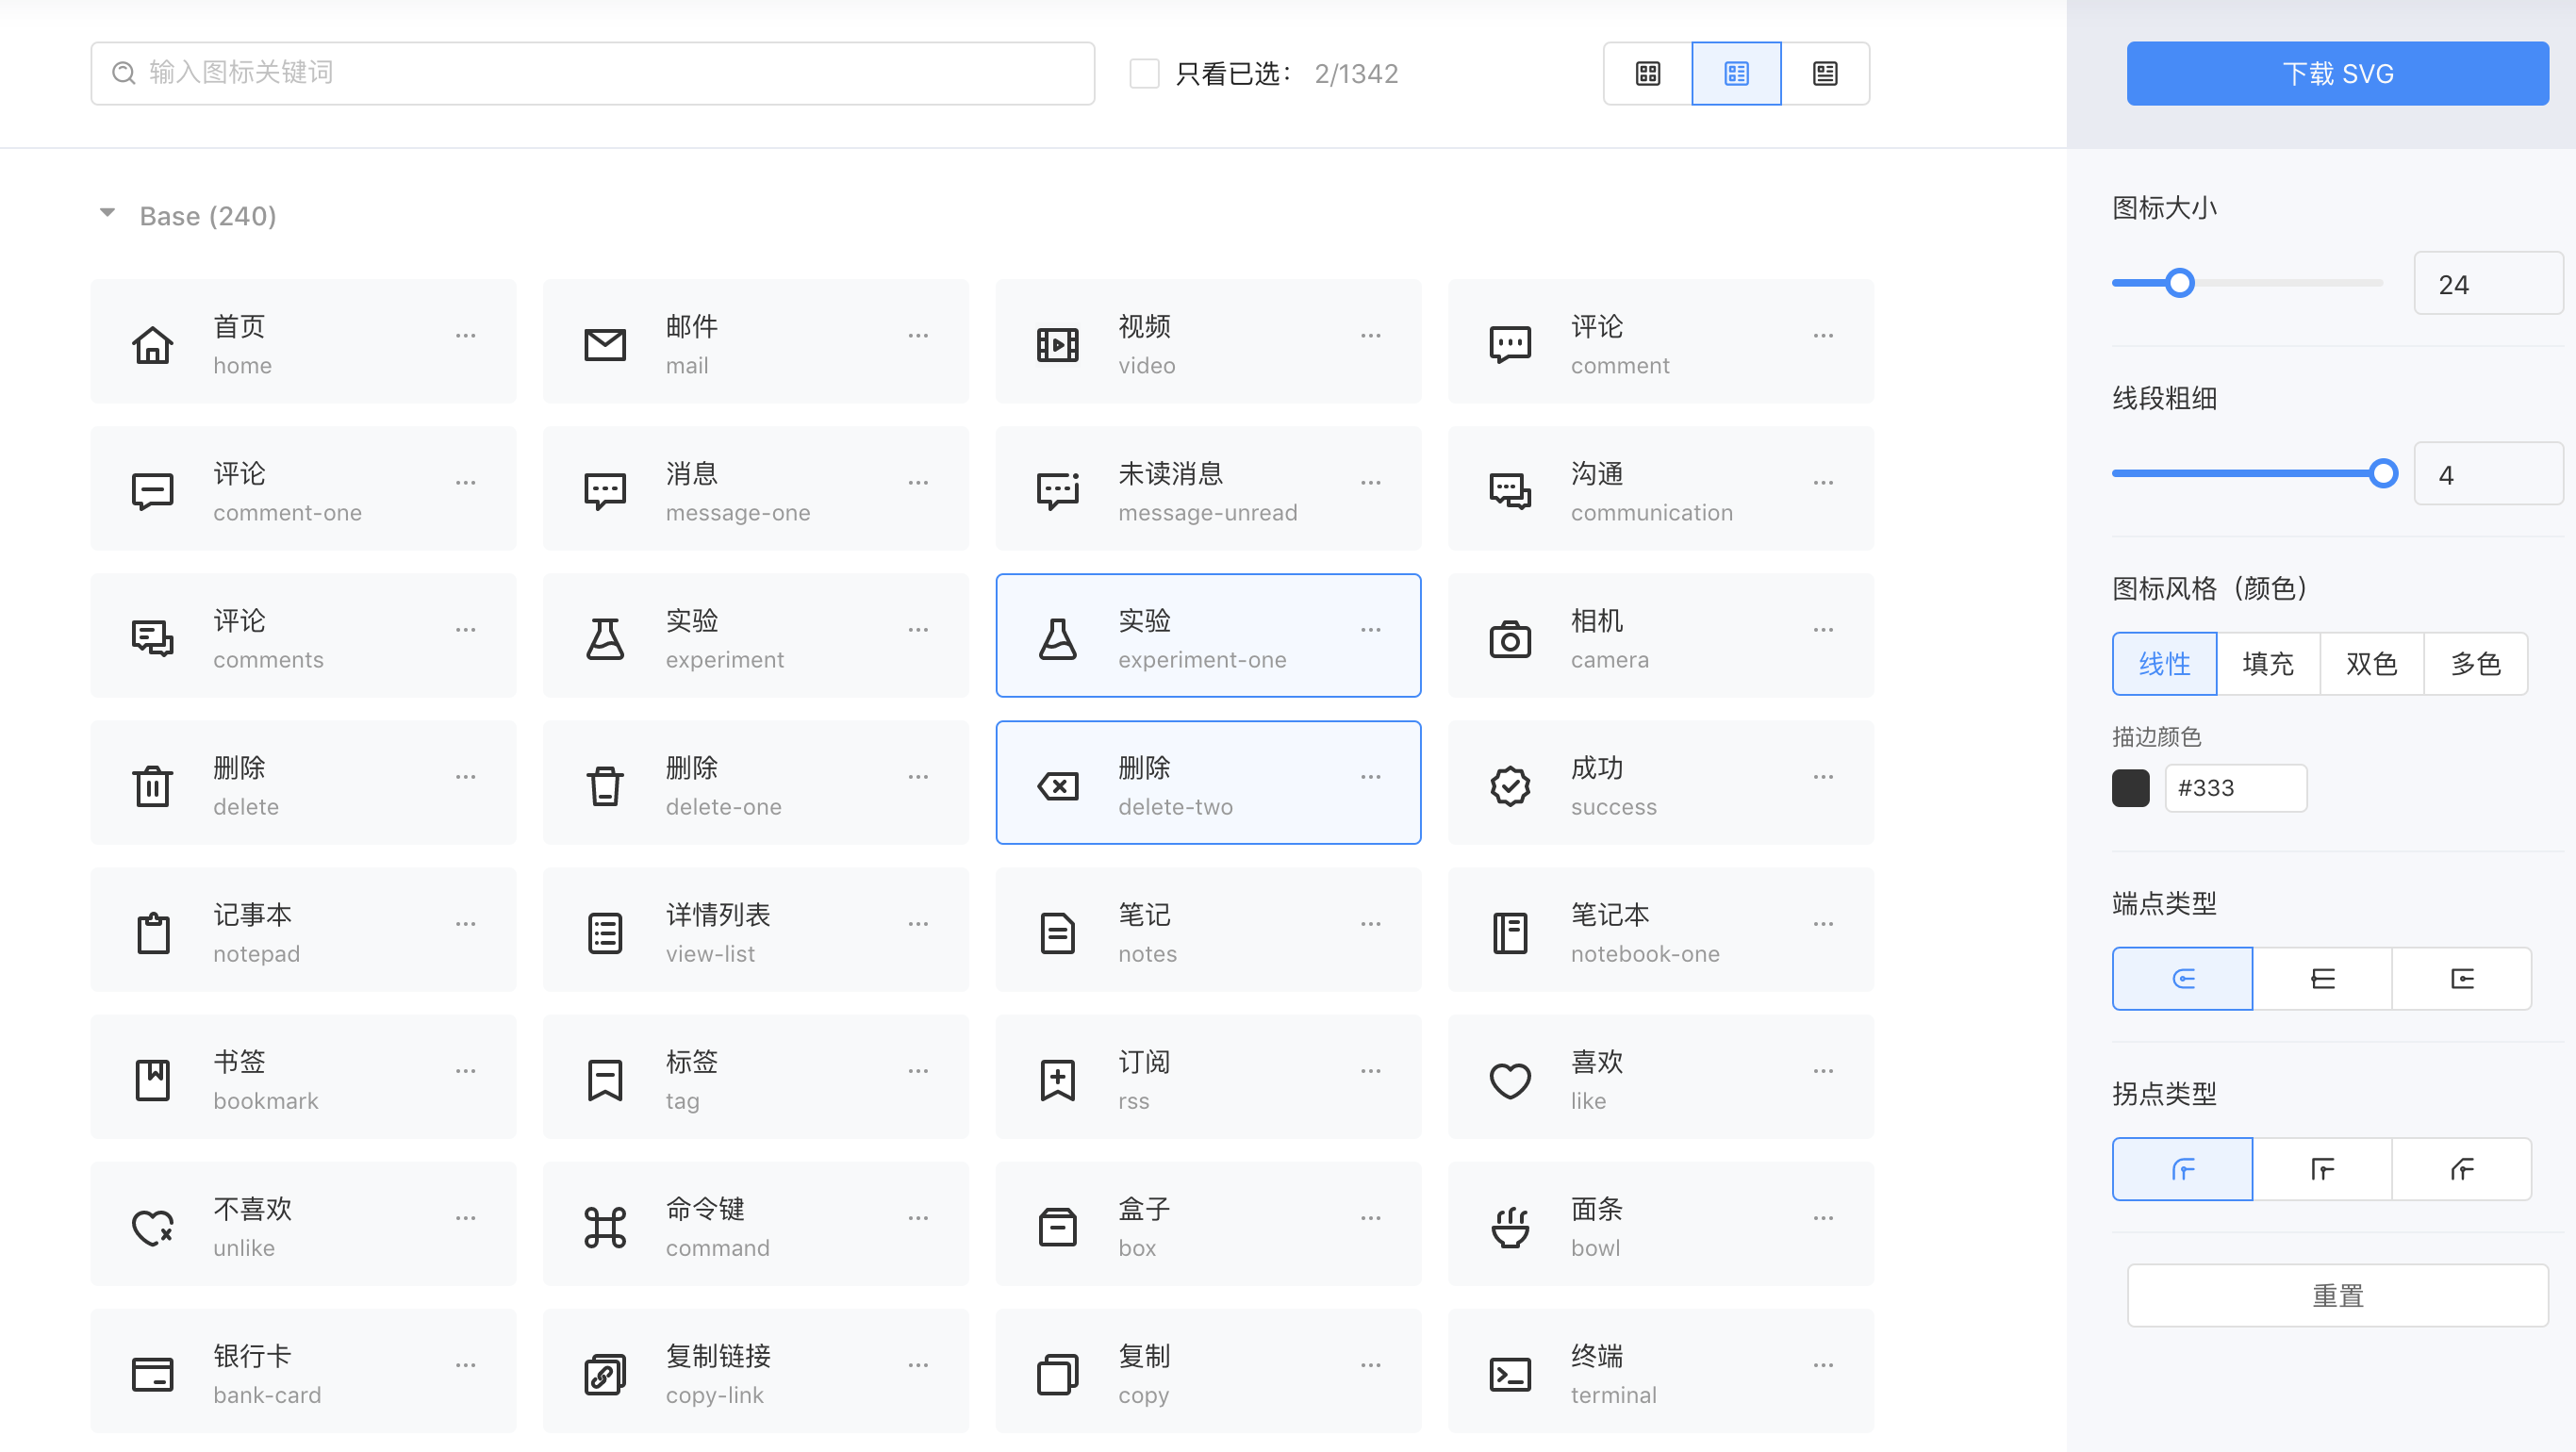Select the middle endpoint type option
The height and width of the screenshot is (1452, 2576).
[2322, 978]
